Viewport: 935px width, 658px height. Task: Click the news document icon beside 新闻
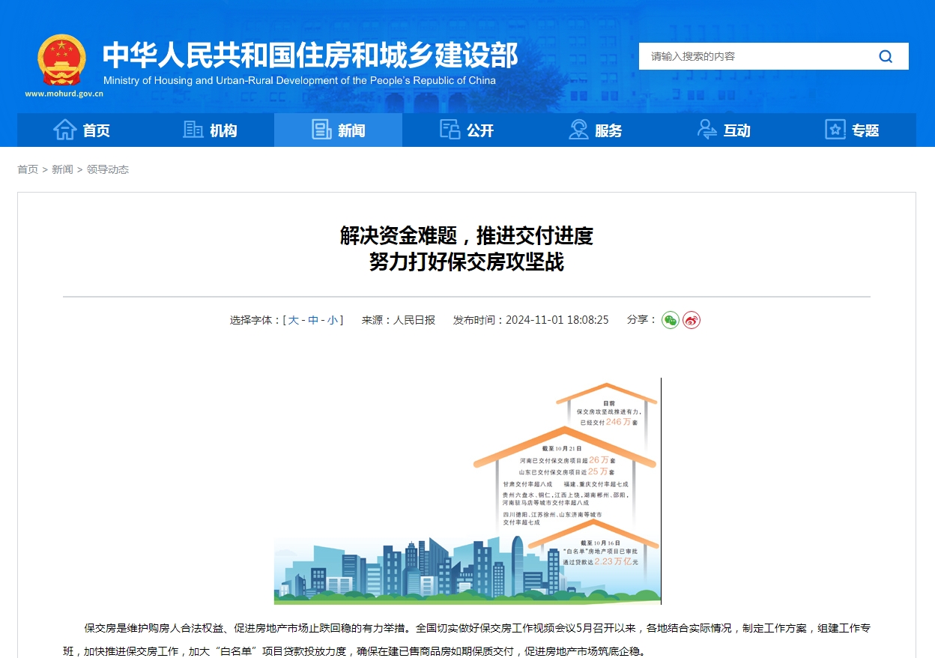point(321,129)
